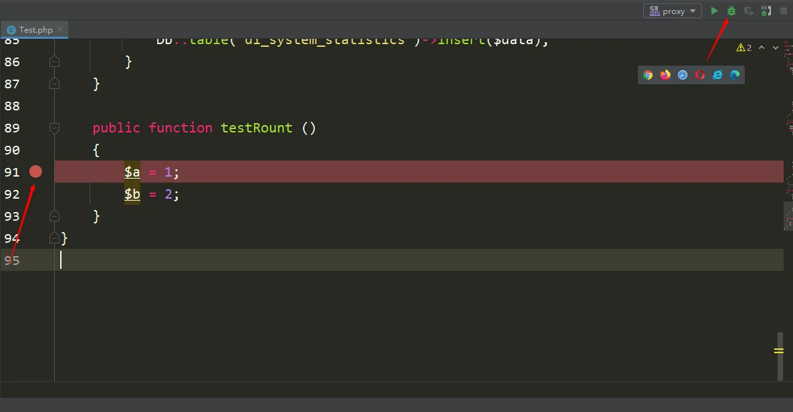Open file in Microsoft Edge

click(735, 75)
